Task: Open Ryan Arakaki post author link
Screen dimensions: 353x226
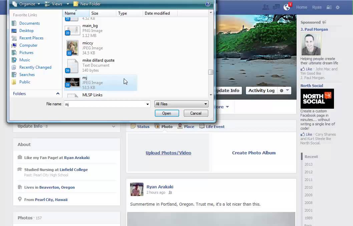Action: click(x=160, y=187)
